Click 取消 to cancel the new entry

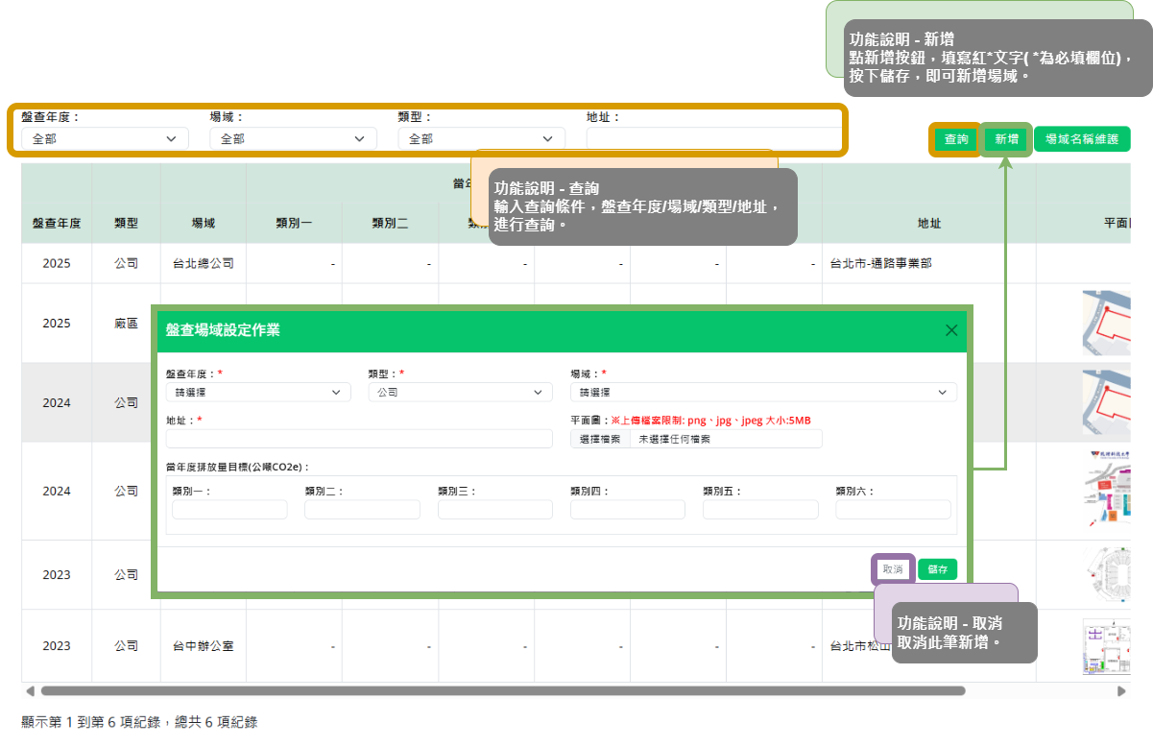click(x=893, y=569)
